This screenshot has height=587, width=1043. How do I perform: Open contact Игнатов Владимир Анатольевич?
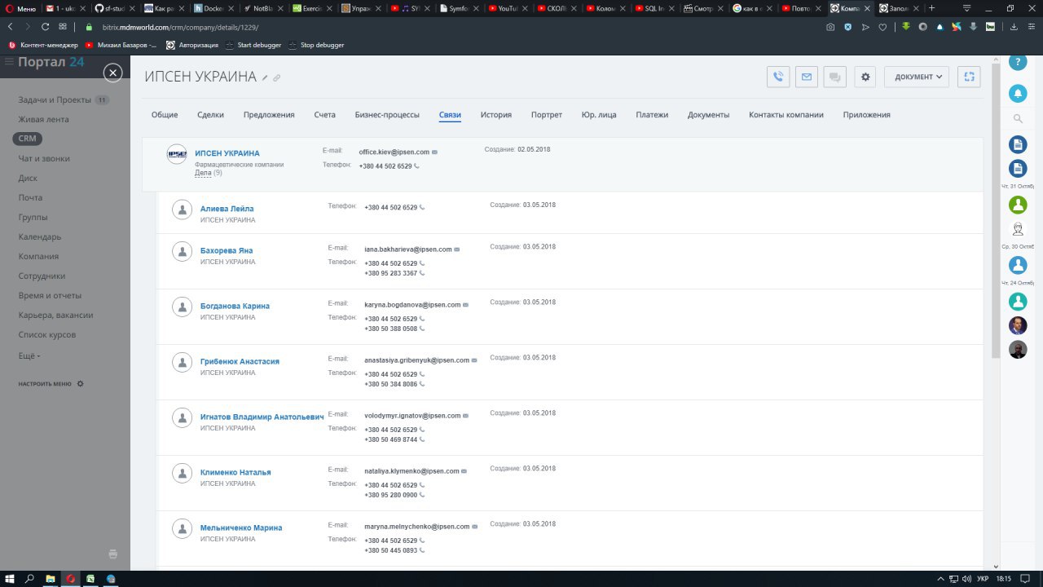click(262, 417)
